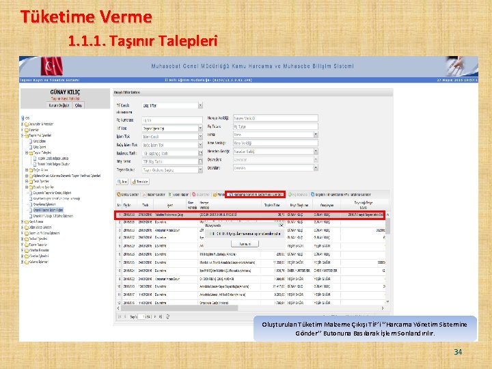Image resolution: width=492 pixels, height=369 pixels.
Task: Close the Başarılı message dialog with X
Action: point(281,225)
